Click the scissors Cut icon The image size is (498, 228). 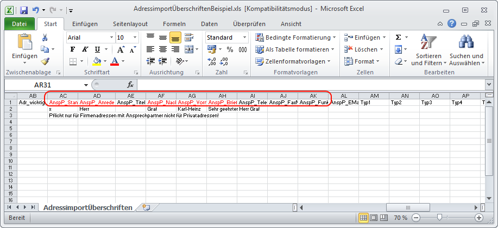click(45, 37)
